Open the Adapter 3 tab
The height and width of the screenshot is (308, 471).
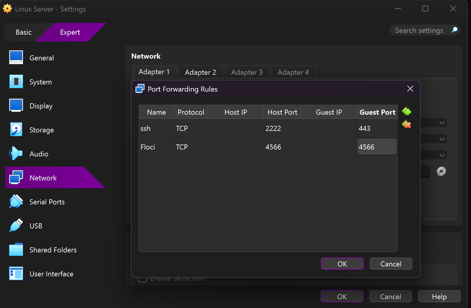pyautogui.click(x=247, y=72)
